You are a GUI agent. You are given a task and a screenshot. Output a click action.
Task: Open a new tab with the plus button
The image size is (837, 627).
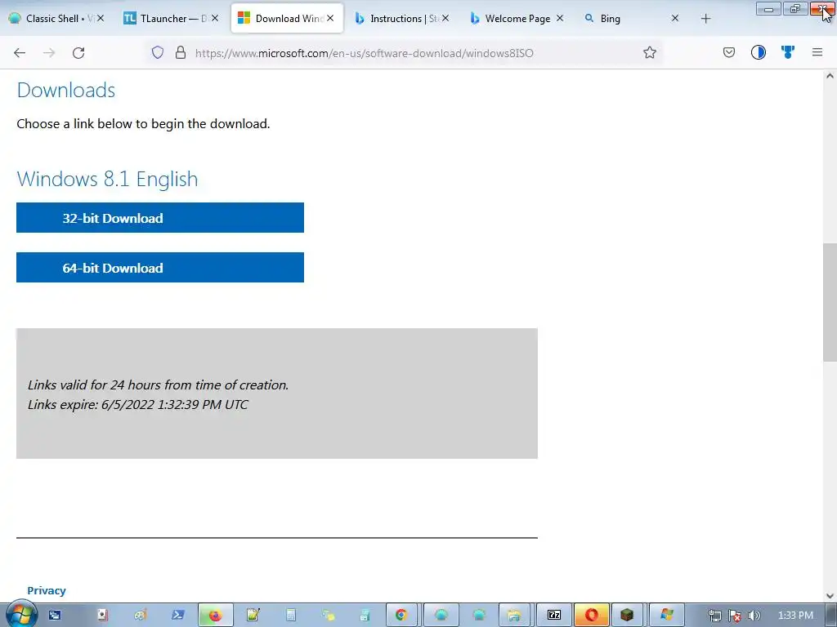[705, 19]
